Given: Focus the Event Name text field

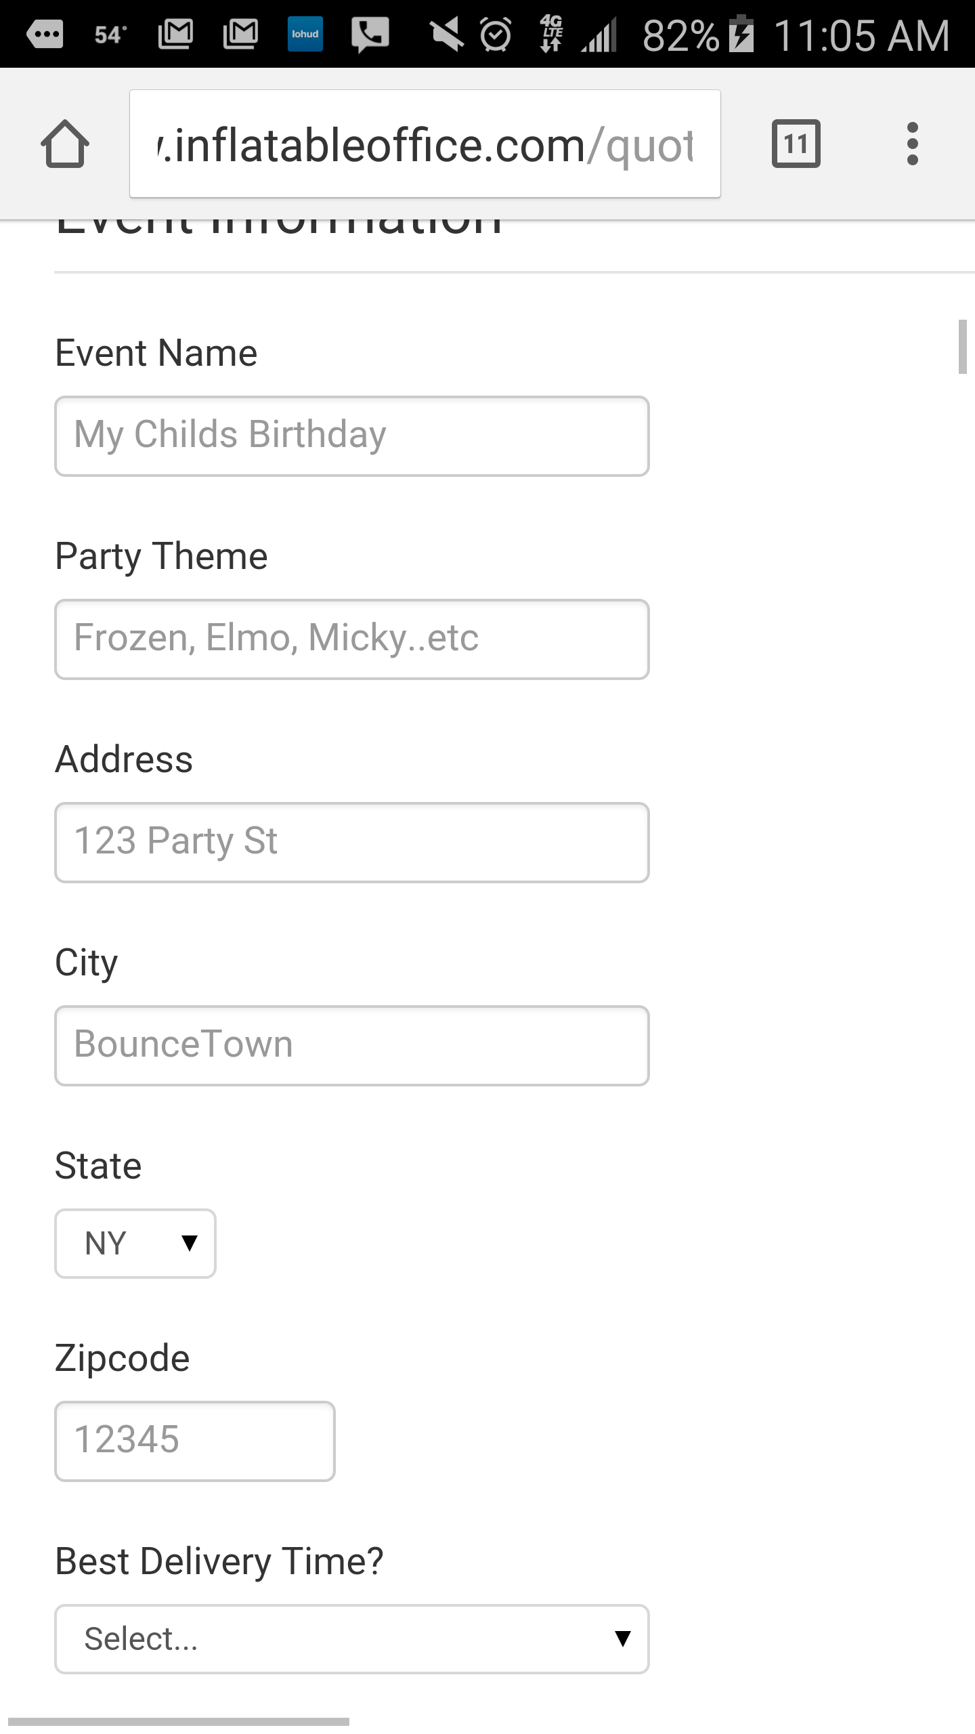Looking at the screenshot, I should [352, 436].
